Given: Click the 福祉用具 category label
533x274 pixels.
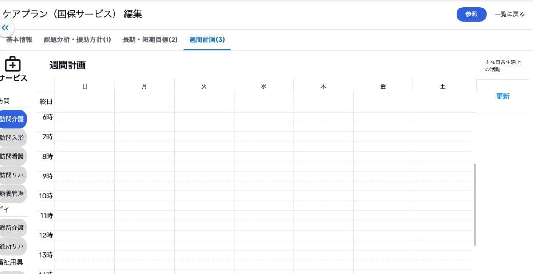Looking at the screenshot, I should coord(12,262).
